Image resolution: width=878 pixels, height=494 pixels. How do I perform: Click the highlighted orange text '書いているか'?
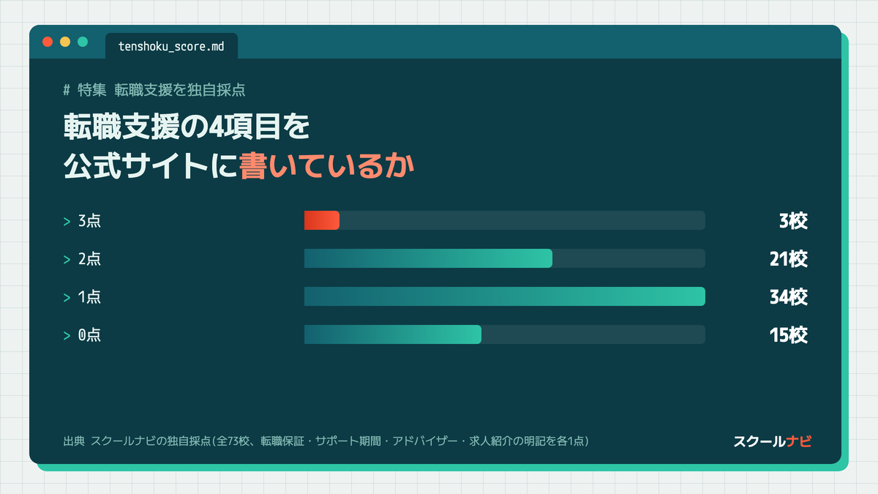(328, 167)
